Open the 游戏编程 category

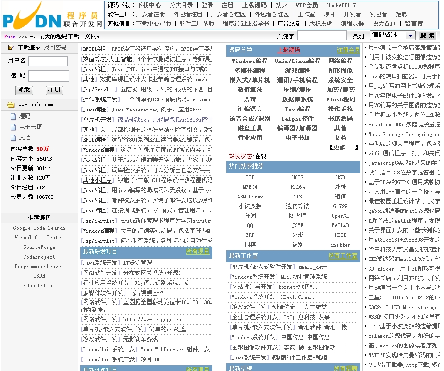coord(297,71)
